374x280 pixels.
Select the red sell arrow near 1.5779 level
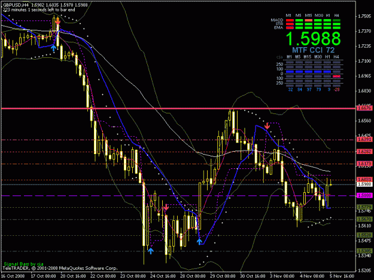[166, 207]
